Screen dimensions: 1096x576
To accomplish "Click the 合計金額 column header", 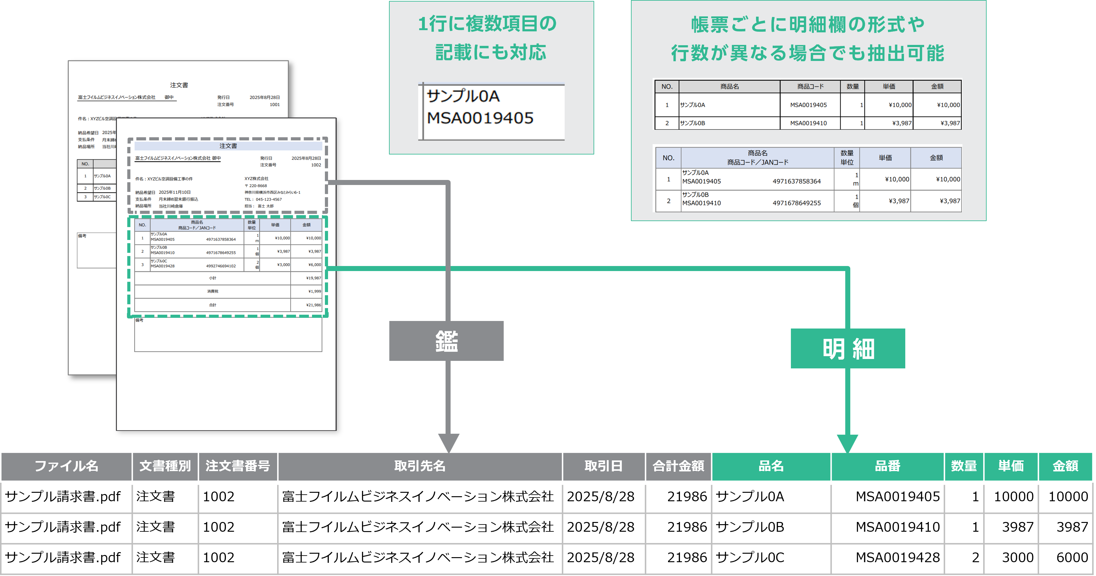I will [x=678, y=466].
